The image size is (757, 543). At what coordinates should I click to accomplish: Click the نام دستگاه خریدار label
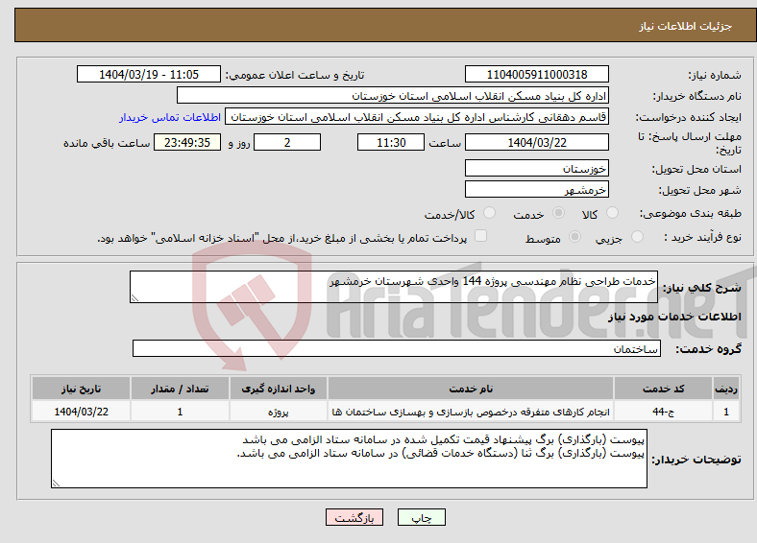[697, 97]
